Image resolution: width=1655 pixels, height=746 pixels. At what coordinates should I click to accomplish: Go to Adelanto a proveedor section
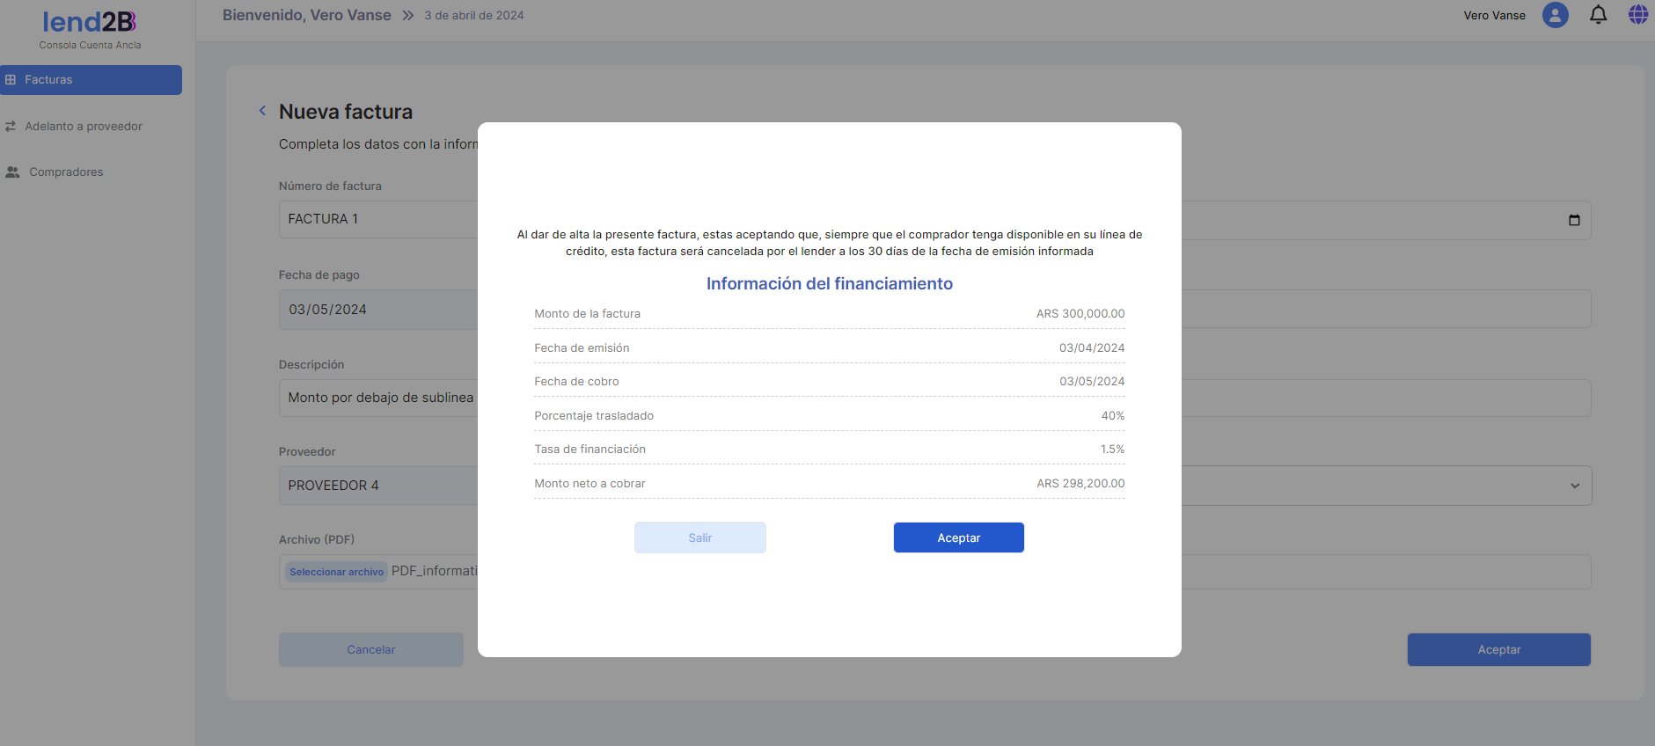pos(84,127)
